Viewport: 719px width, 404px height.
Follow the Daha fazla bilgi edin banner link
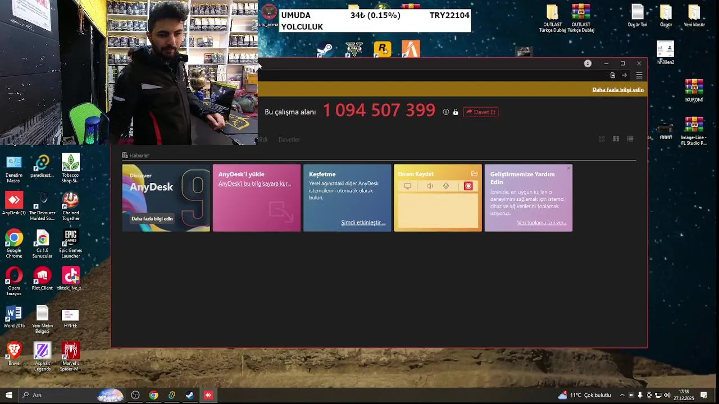(618, 90)
